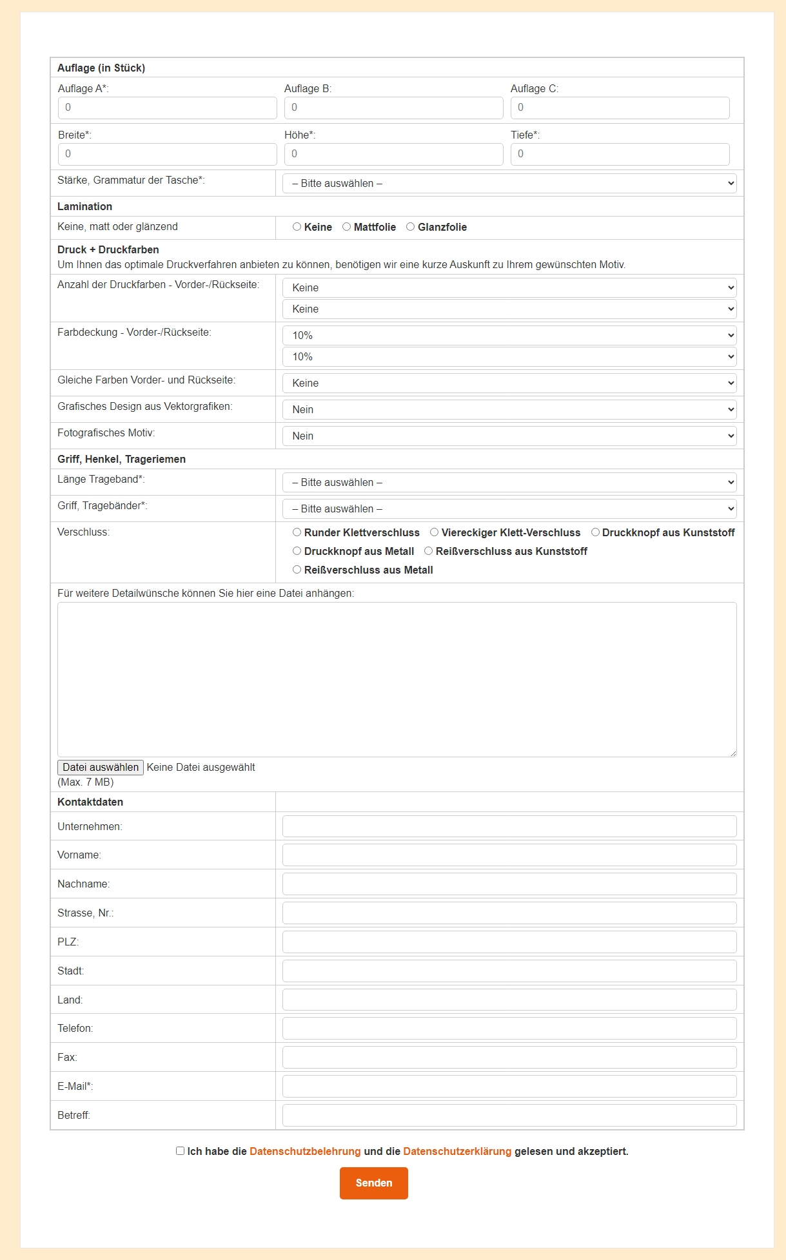This screenshot has height=1260, width=786.
Task: Click into the Höhe field
Action: click(394, 154)
